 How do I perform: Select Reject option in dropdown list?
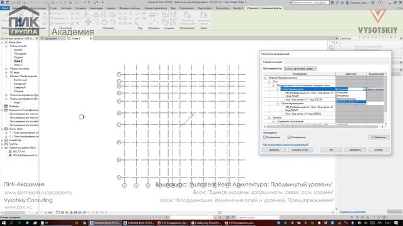pos(351,95)
